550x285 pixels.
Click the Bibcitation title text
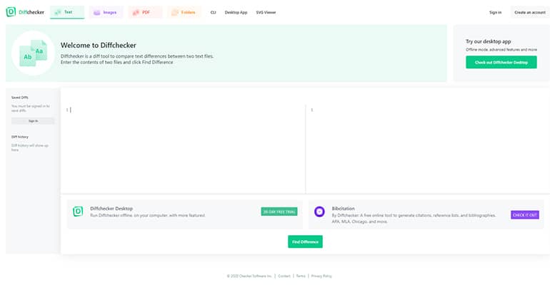coord(343,209)
